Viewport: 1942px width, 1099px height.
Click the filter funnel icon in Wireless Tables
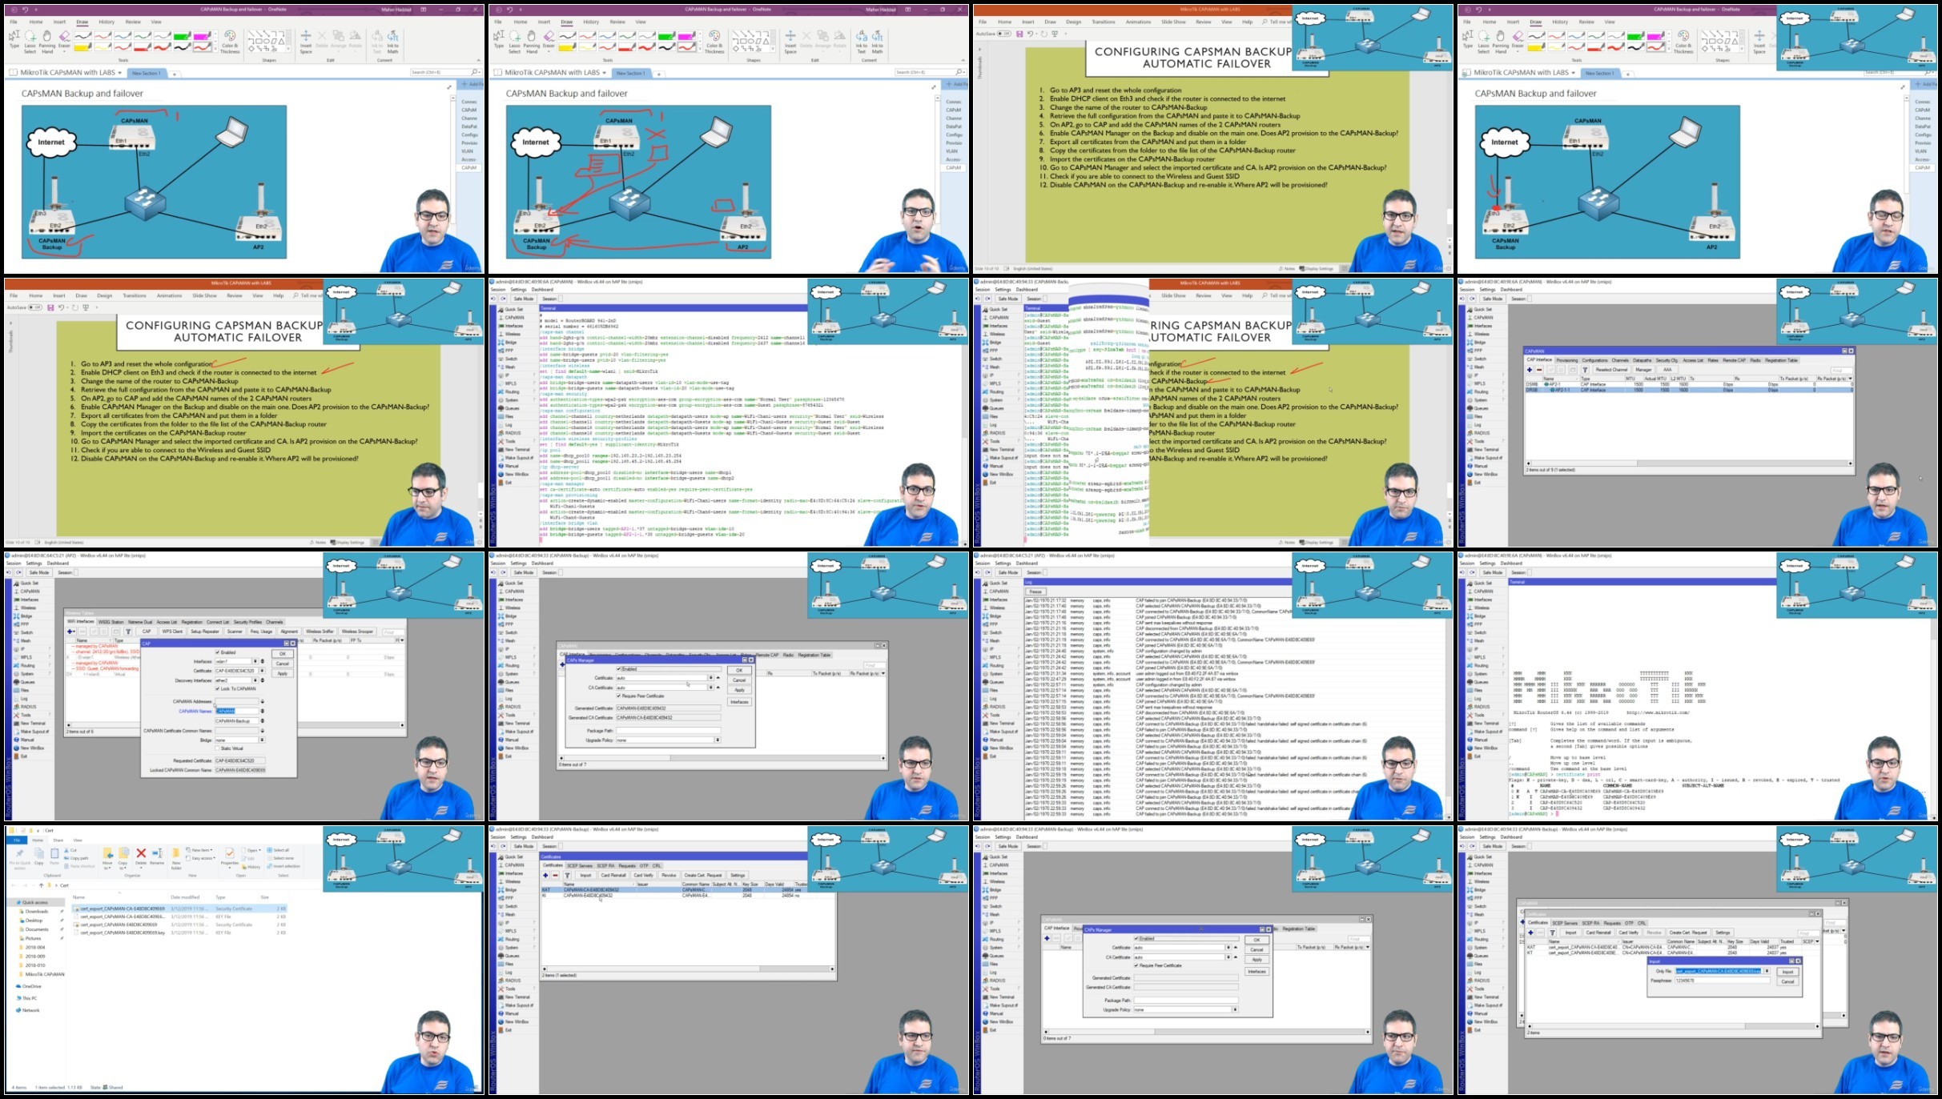(x=128, y=632)
